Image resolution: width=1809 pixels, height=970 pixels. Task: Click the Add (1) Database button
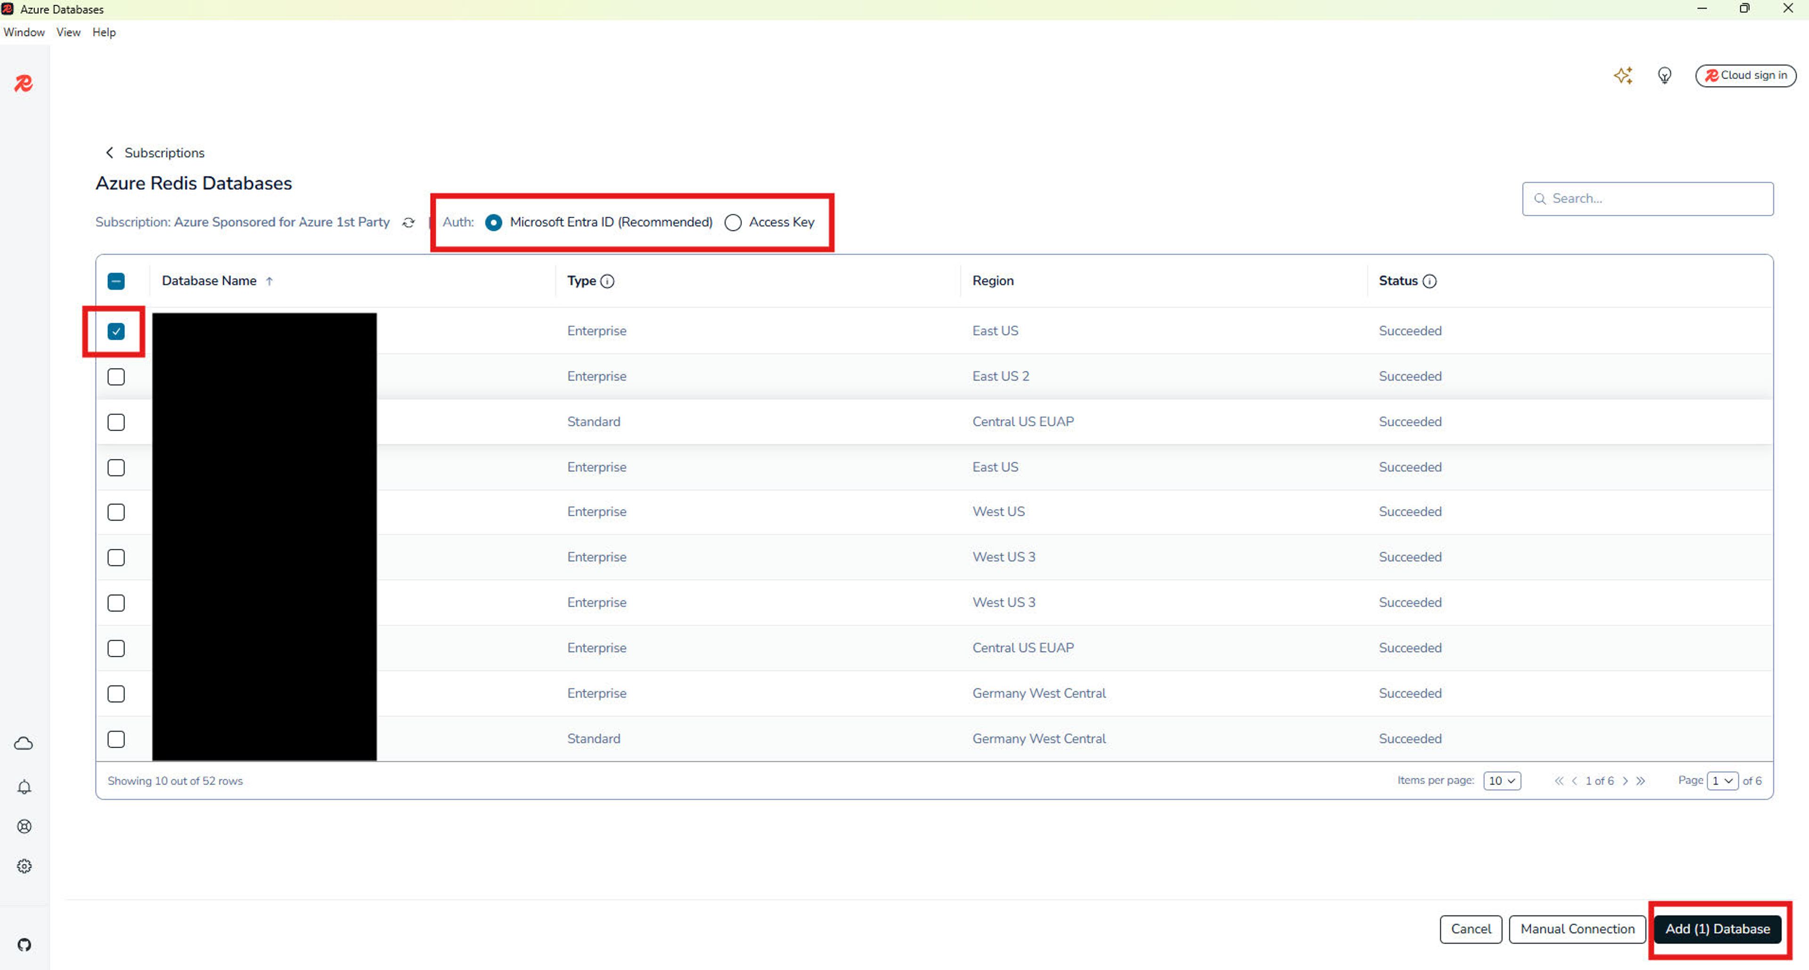pyautogui.click(x=1717, y=929)
